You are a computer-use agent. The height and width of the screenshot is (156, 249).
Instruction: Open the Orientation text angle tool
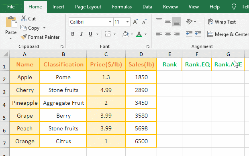(189, 22)
